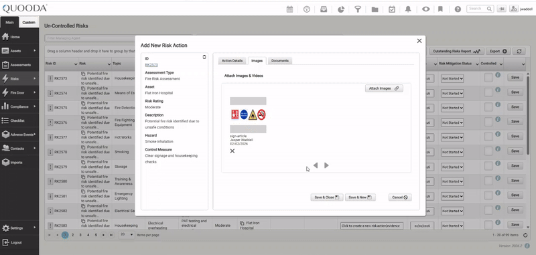Go to previous image with left arrow

click(316, 165)
